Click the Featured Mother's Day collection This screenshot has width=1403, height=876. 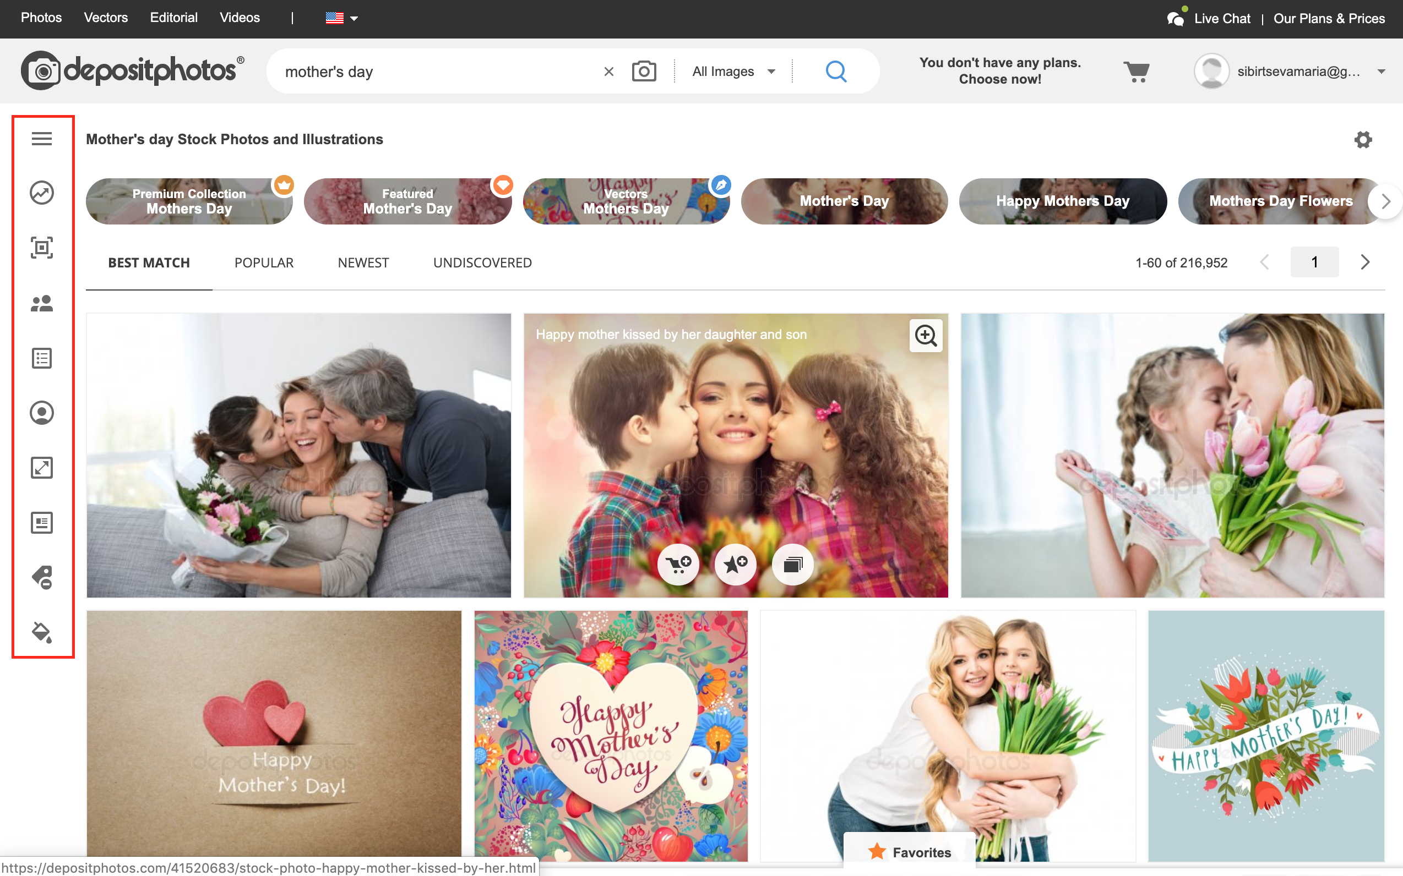407,201
